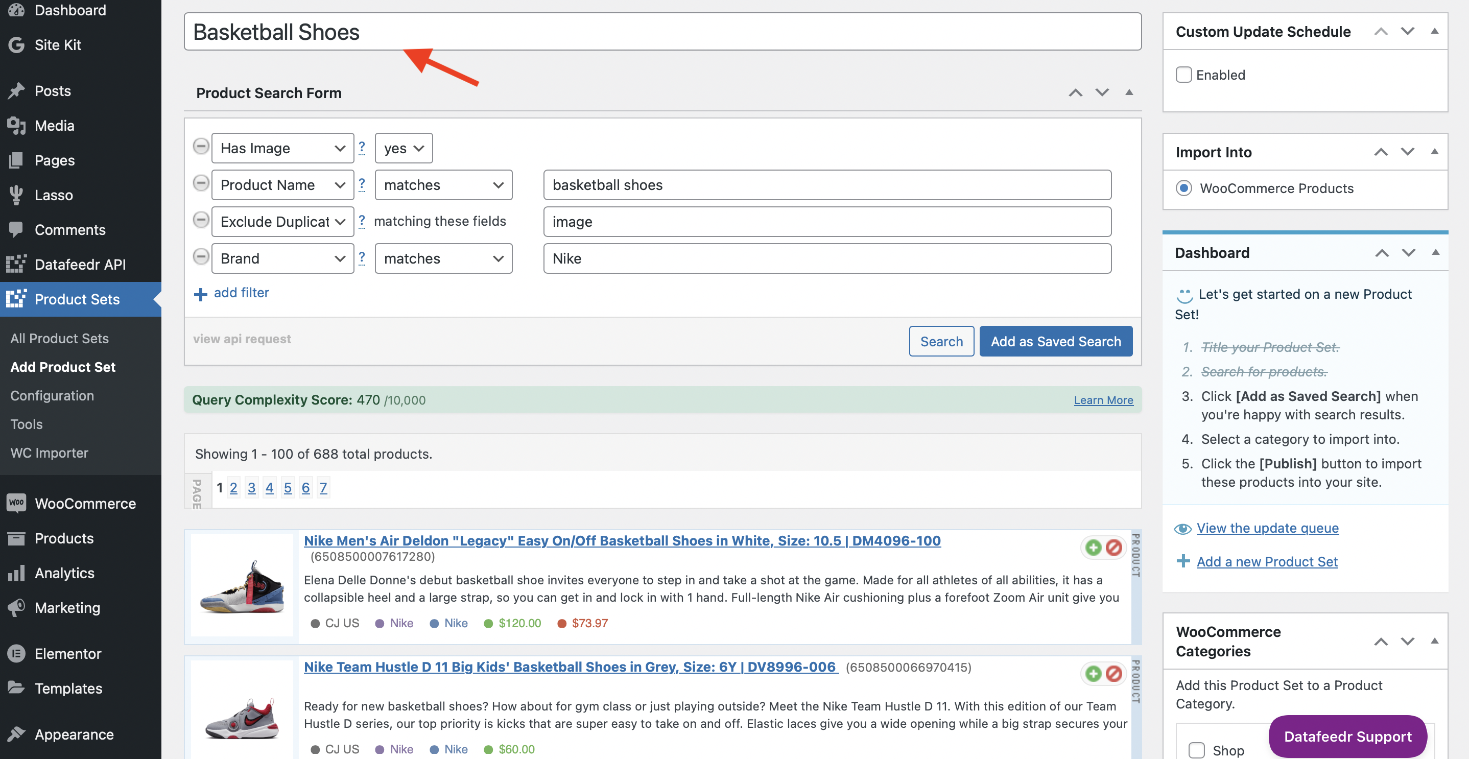
Task: Open All Product Sets submenu
Action: point(59,338)
